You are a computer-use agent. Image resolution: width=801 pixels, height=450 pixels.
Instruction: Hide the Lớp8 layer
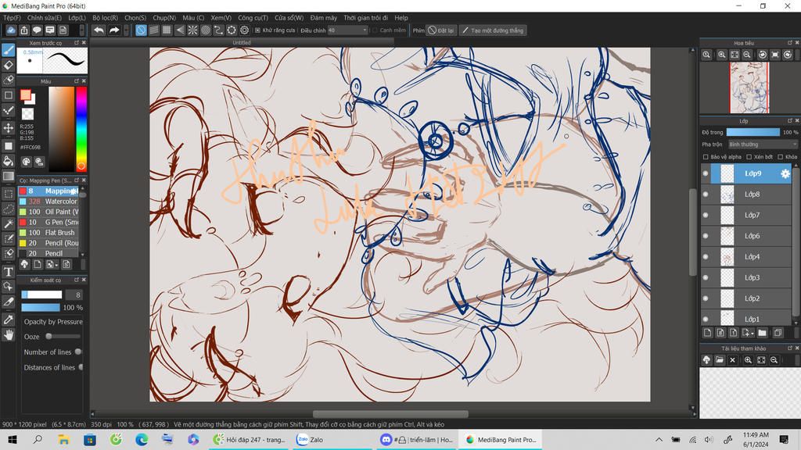(x=706, y=195)
